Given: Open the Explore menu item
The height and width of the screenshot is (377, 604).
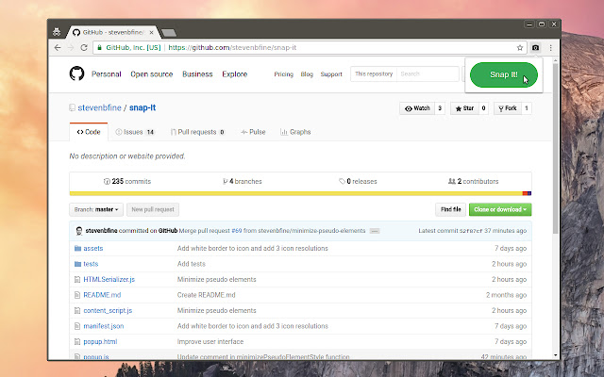Looking at the screenshot, I should pos(235,74).
